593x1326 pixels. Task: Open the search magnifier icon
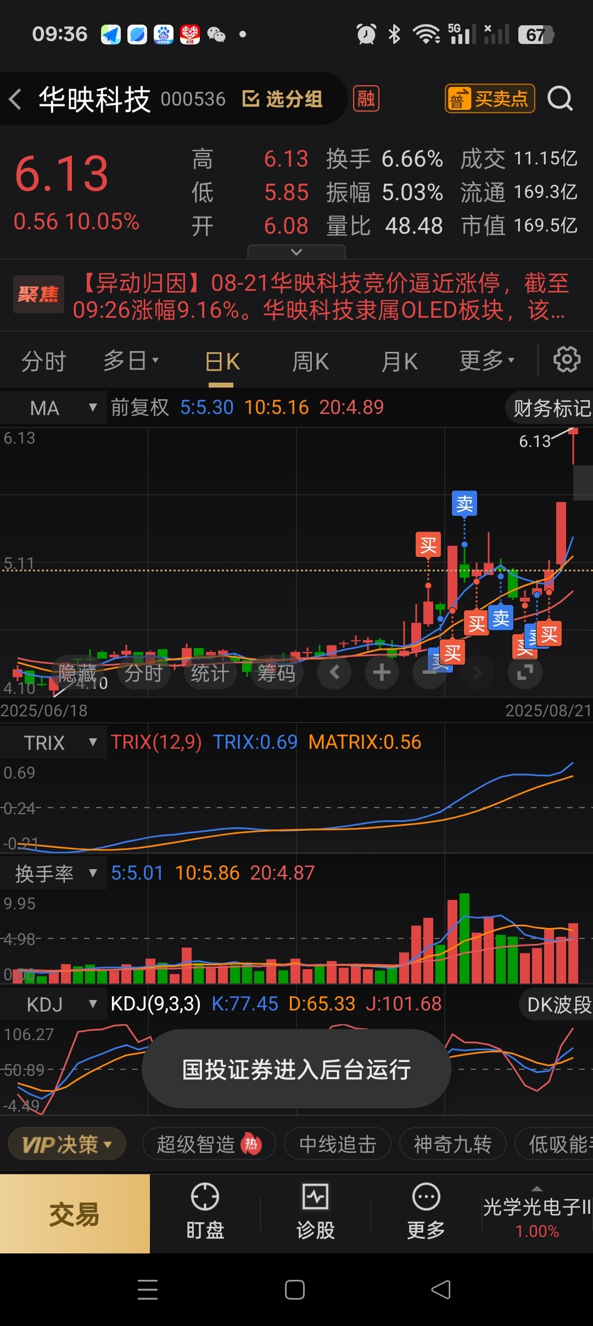[x=560, y=100]
